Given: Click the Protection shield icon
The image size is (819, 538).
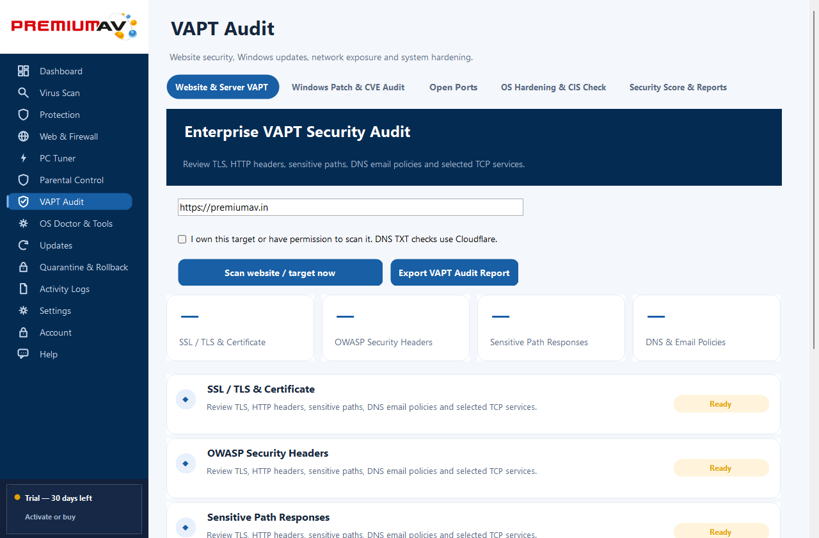Looking at the screenshot, I should pos(24,115).
